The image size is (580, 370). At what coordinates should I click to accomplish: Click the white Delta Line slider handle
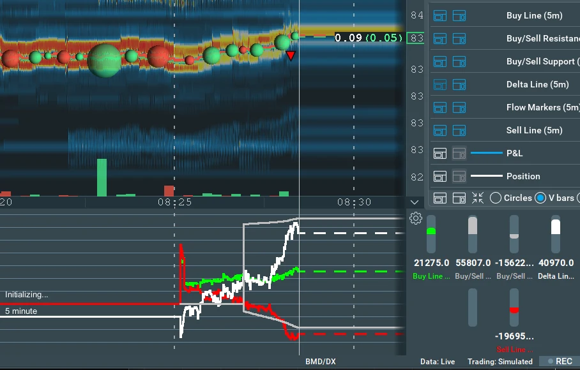(x=556, y=226)
